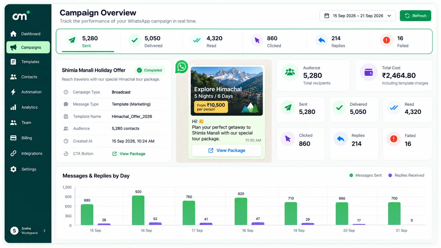Image resolution: width=441 pixels, height=248 pixels.
Task: Click the megaphone icon beside Campaigns
Action: coord(13,47)
